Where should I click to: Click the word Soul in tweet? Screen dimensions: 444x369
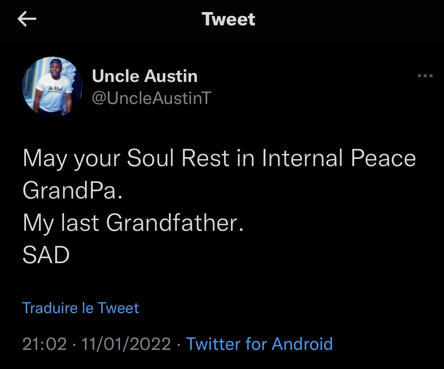[x=150, y=158]
